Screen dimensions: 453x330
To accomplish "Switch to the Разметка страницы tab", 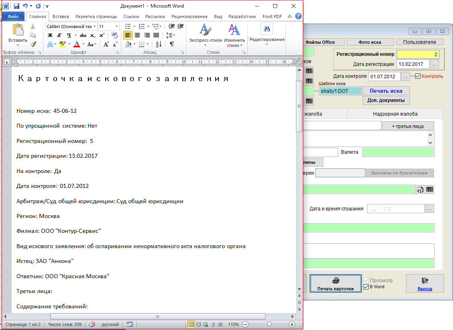I will [96, 16].
